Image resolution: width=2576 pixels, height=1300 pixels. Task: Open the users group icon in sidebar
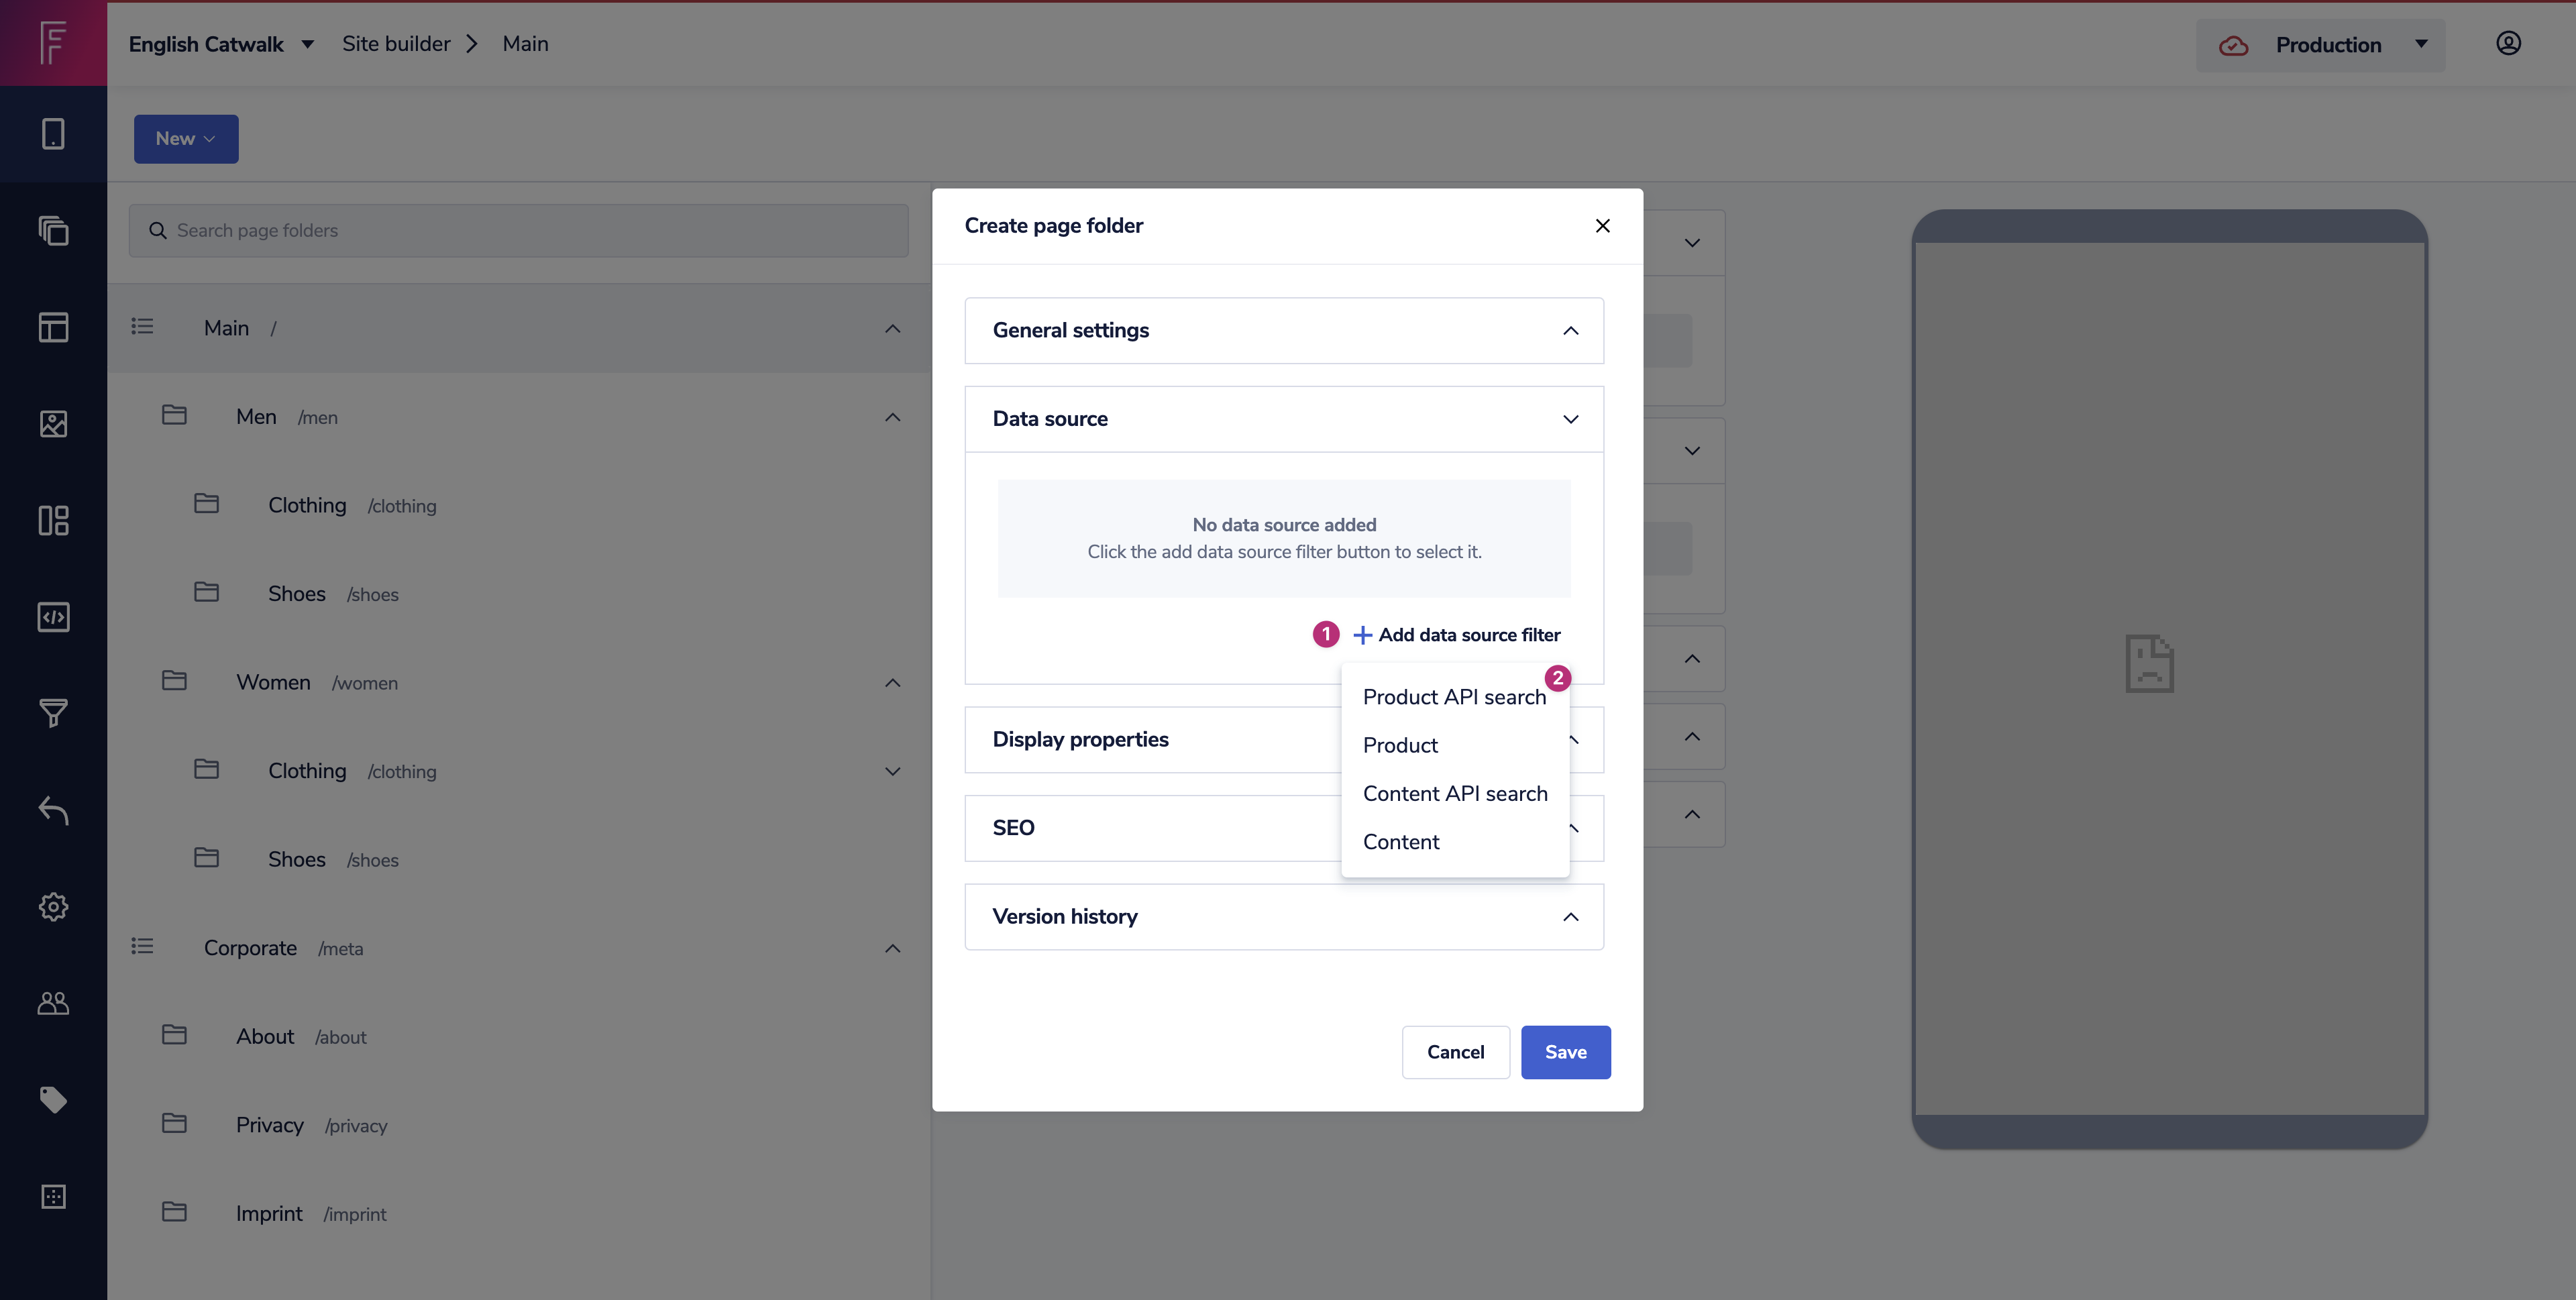[53, 1003]
